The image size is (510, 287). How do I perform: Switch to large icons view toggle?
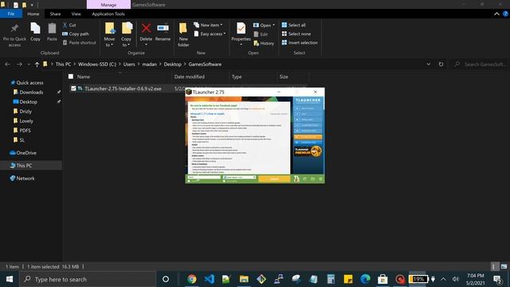point(504,266)
